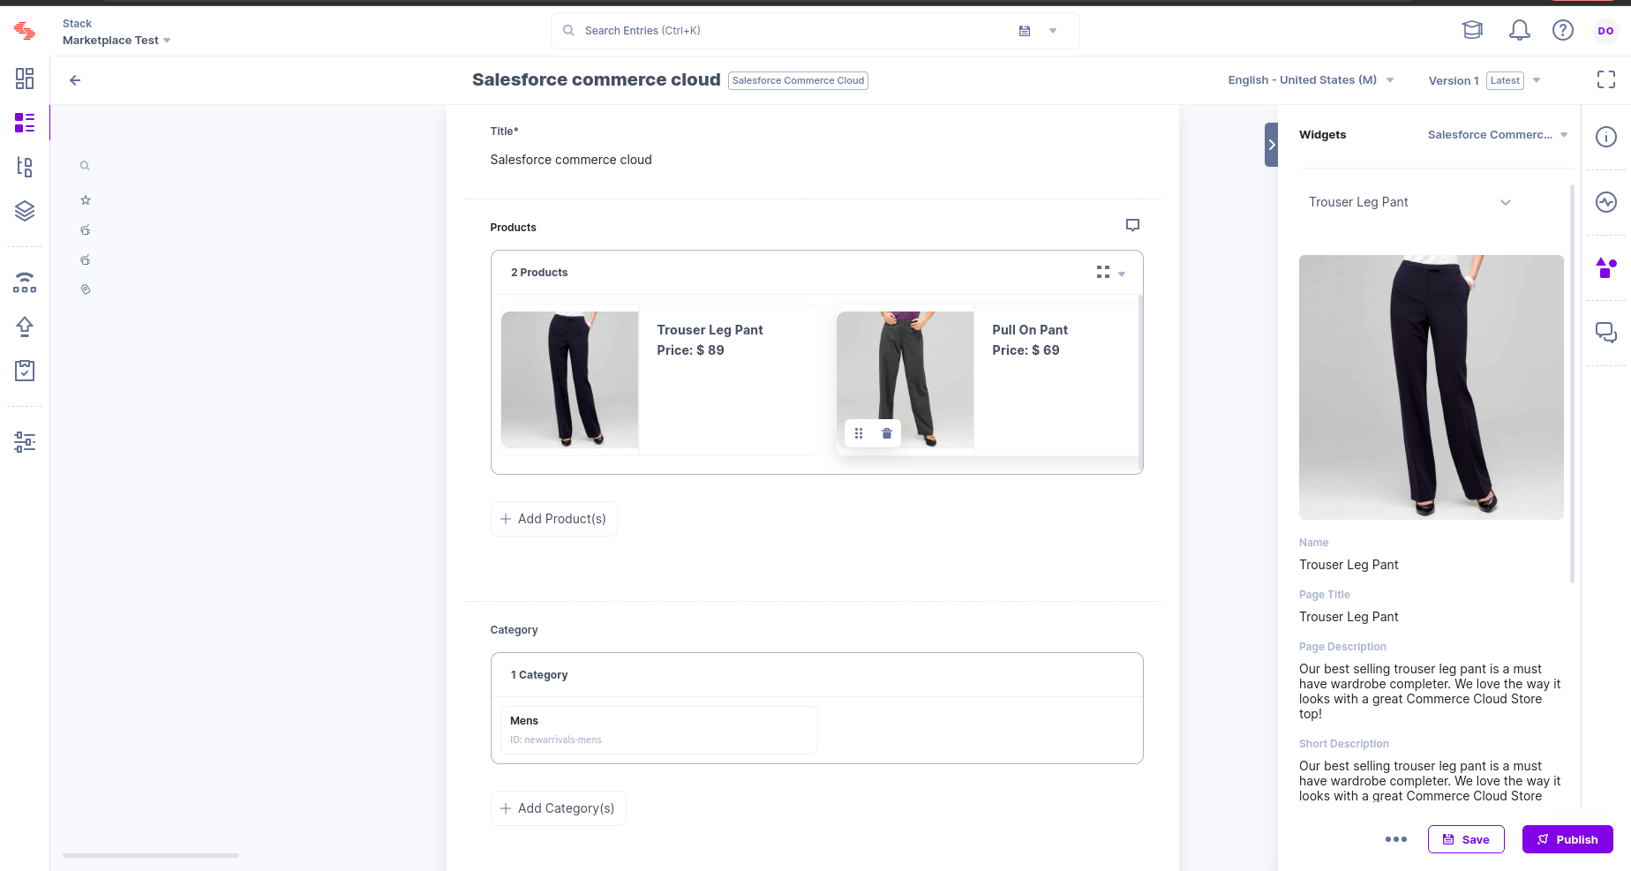This screenshot has height=871, width=1631.
Task: Click the search icon in entries panel
Action: (x=85, y=166)
